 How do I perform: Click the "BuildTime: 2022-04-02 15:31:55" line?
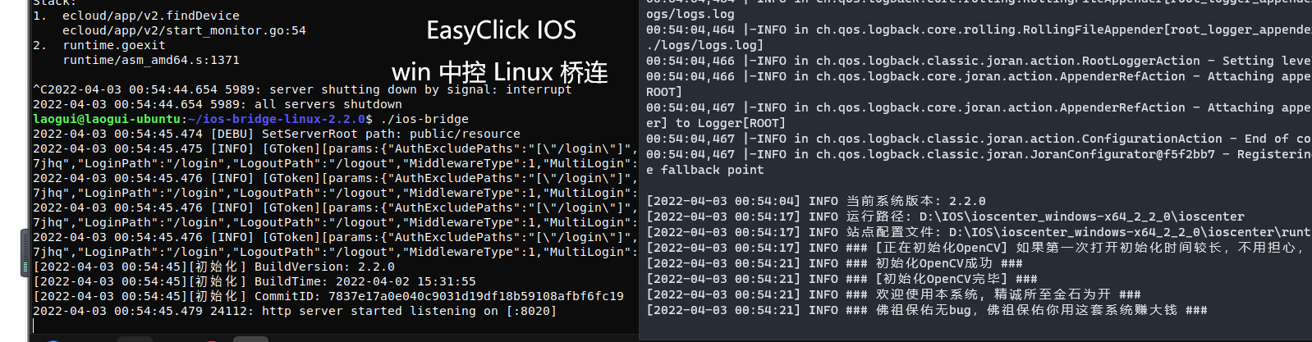pyautogui.click(x=255, y=281)
